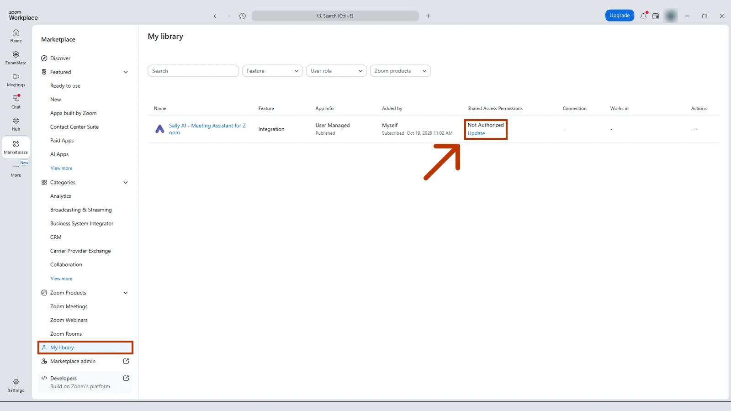Viewport: 731px width, 411px height.
Task: Add new tab with plus icon
Action: point(428,16)
